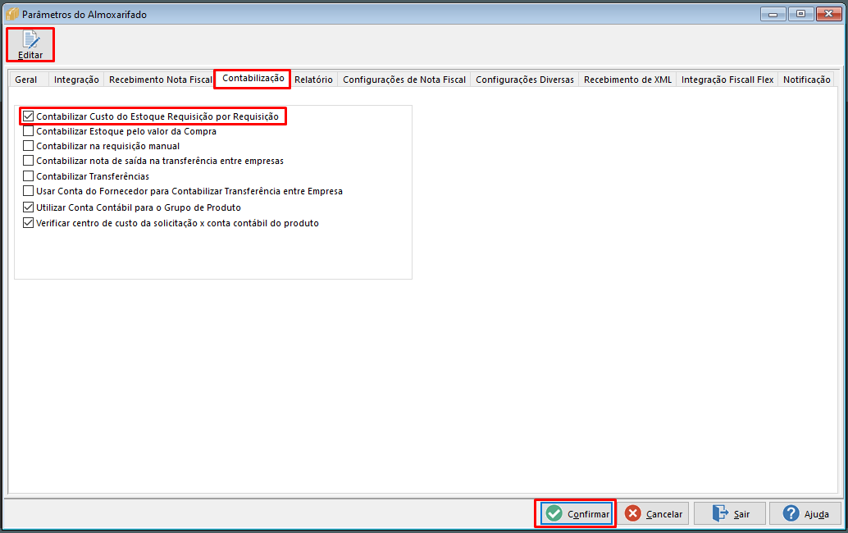The width and height of the screenshot is (848, 533).
Task: Open Ajuda help button
Action: pos(805,513)
